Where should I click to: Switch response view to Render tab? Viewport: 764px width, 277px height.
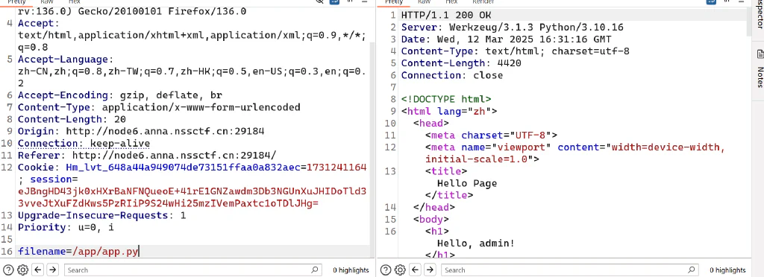point(483,2)
